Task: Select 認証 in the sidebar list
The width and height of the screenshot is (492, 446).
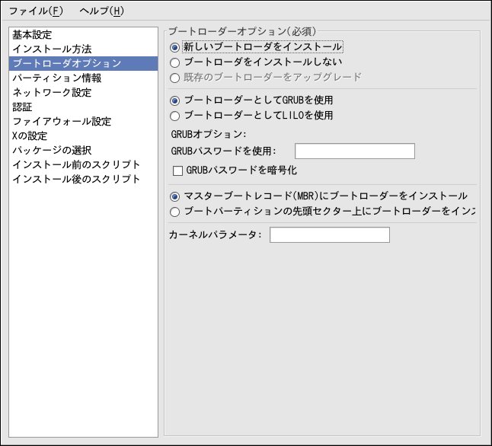Action: click(x=23, y=107)
